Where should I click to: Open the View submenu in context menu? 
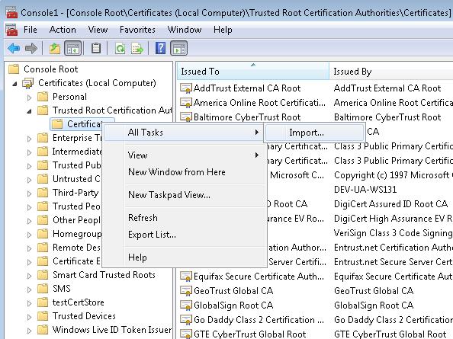[x=185, y=155]
